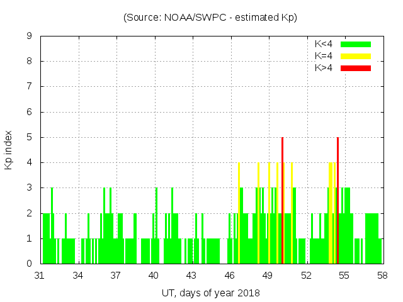Click the first yellow bar before day 47

[239, 213]
